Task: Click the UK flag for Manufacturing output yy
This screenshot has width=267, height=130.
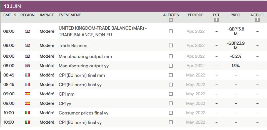Action: (x=28, y=66)
